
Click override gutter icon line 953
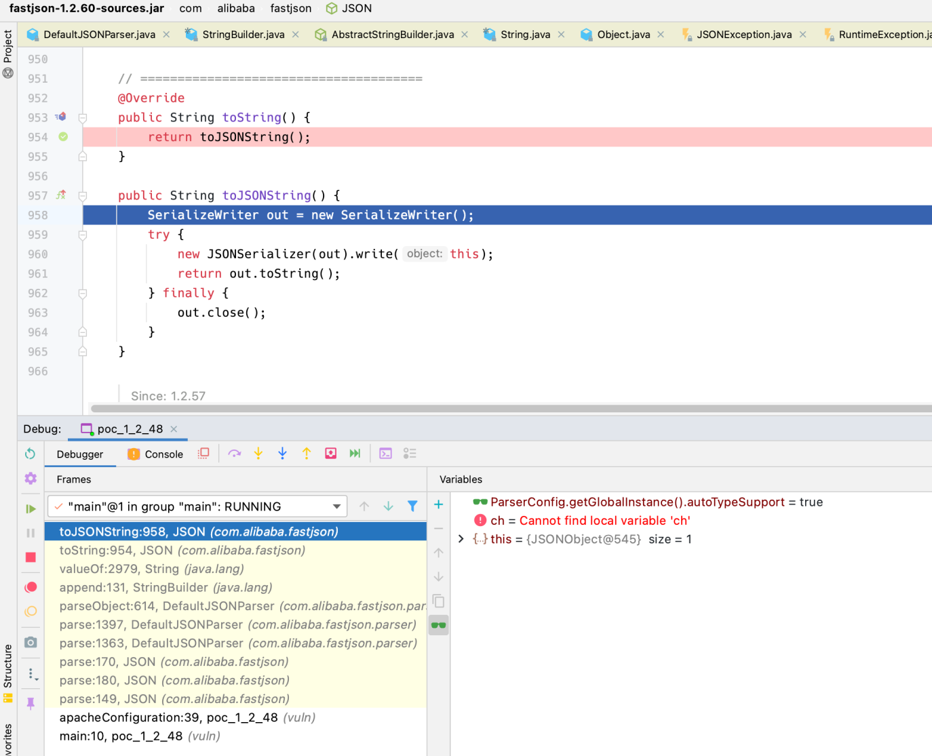[61, 117]
